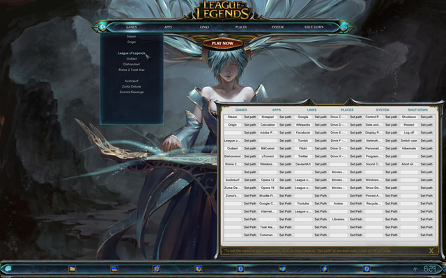Select Dishonored in the Games dropdown
The width and height of the screenshot is (446, 278).
pos(132,64)
